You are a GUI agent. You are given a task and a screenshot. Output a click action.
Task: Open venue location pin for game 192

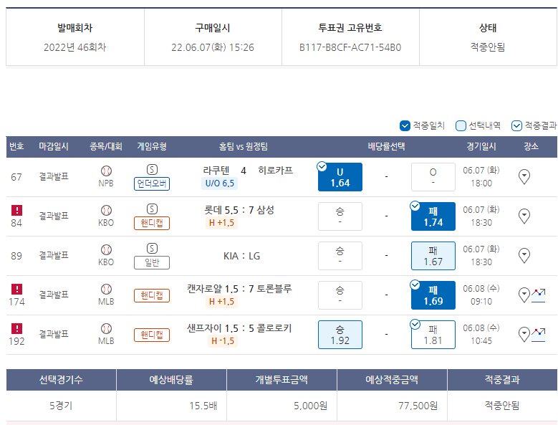(x=524, y=335)
